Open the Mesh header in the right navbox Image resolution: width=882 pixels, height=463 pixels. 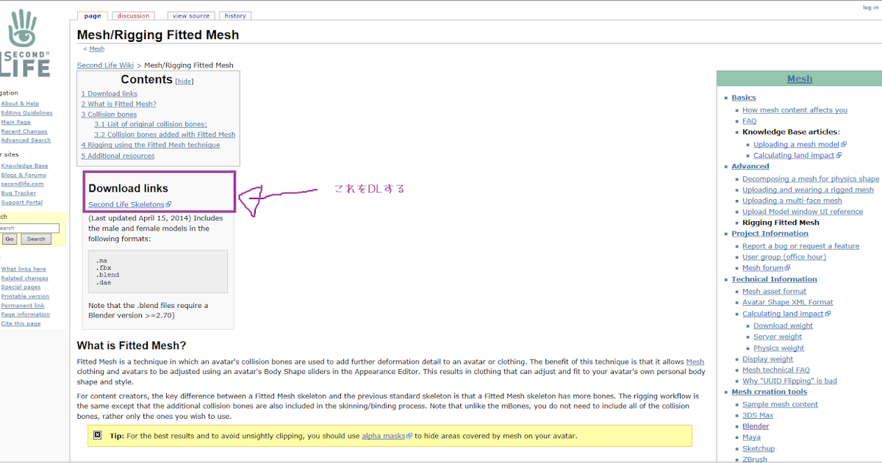coord(800,79)
